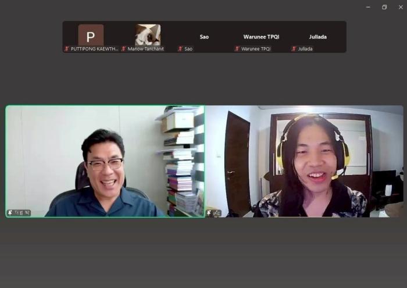Click the Manow Tanchanit name label

point(145,49)
